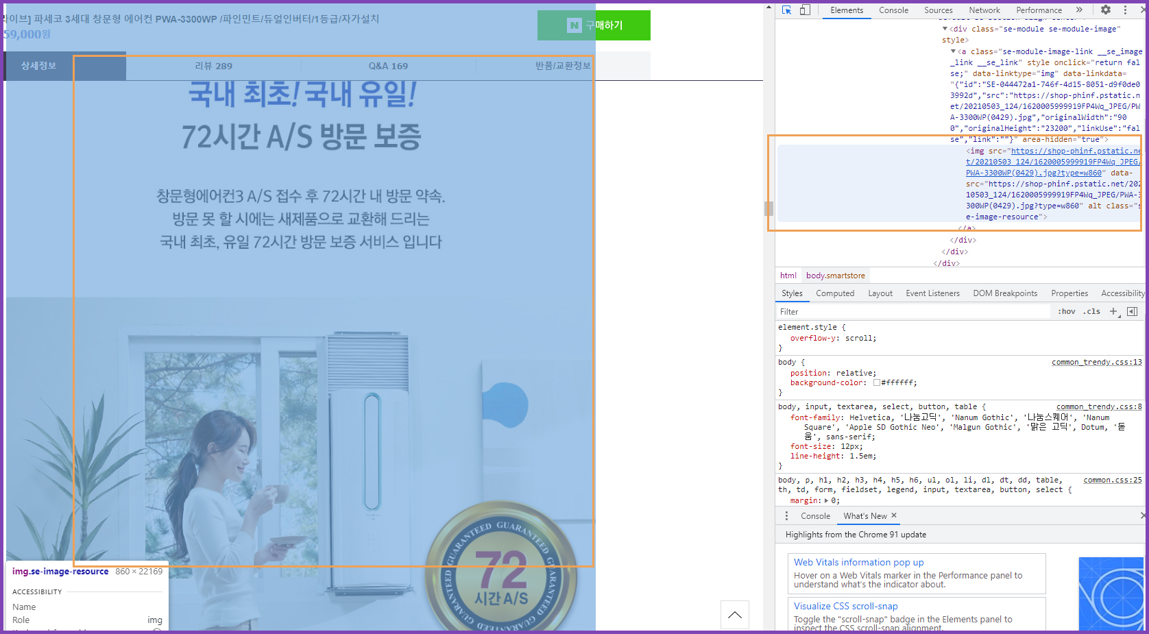
Task: Open the Sources tab
Action: click(938, 10)
